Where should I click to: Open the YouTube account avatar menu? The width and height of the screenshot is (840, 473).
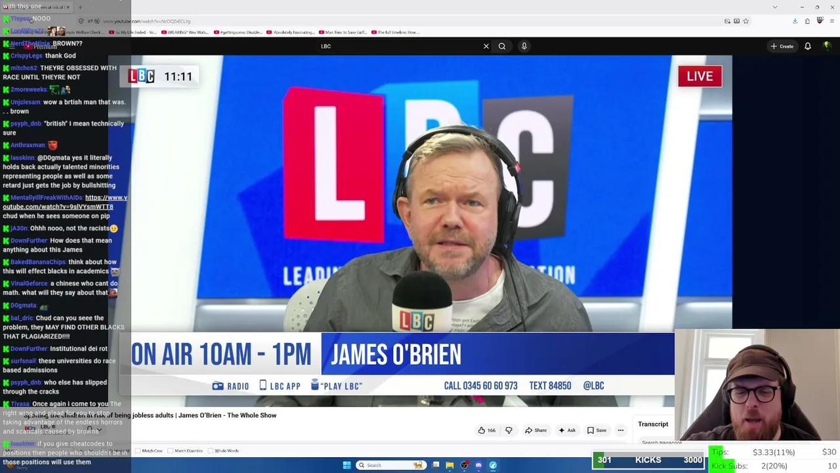828,46
